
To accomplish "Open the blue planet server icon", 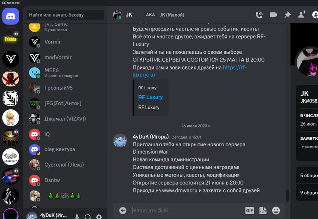I will point(11,176).
